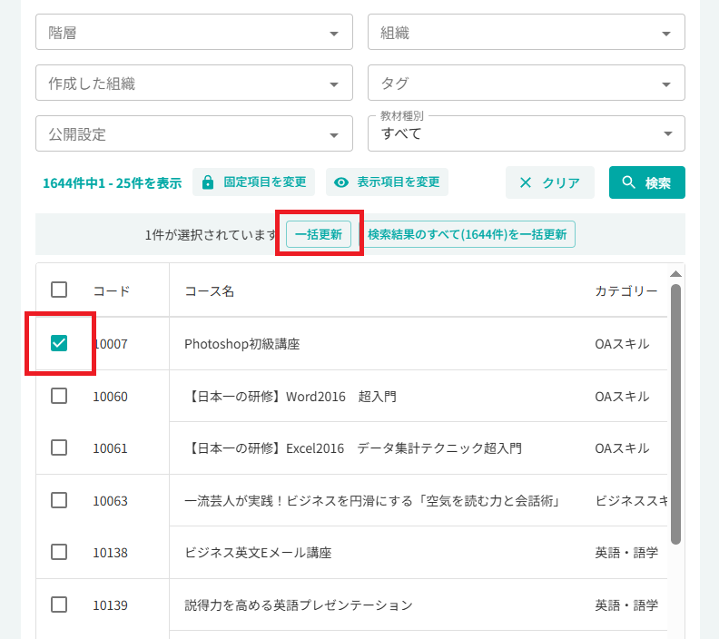Expand the 組織 dropdown

click(x=527, y=32)
